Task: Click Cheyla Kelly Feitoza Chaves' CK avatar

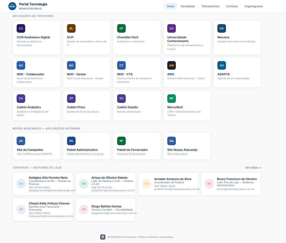Action: coord(21,210)
